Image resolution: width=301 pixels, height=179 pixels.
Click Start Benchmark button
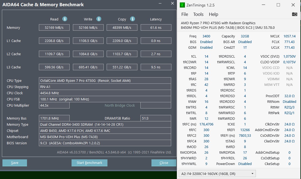point(89,163)
